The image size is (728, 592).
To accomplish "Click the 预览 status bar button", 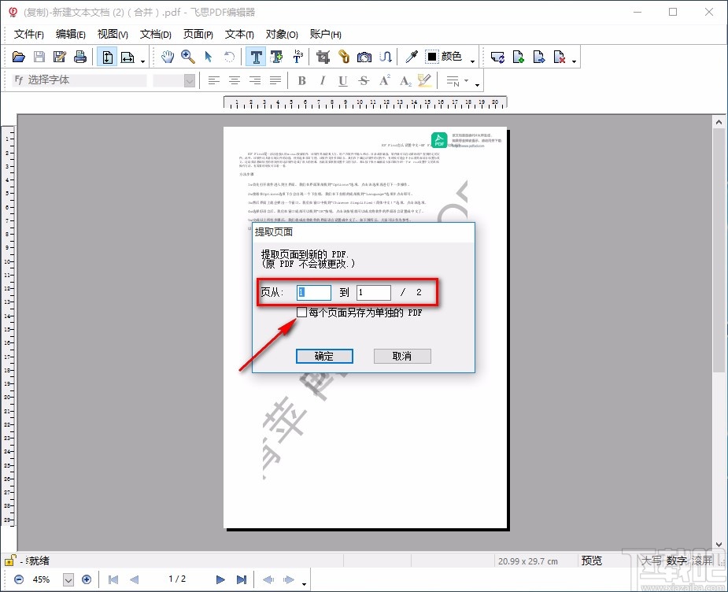I will (592, 561).
